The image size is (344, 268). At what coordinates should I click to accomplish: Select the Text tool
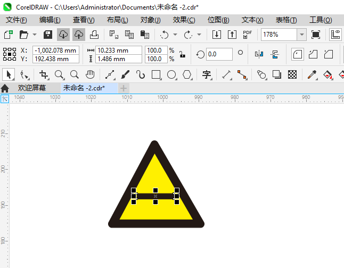point(207,75)
